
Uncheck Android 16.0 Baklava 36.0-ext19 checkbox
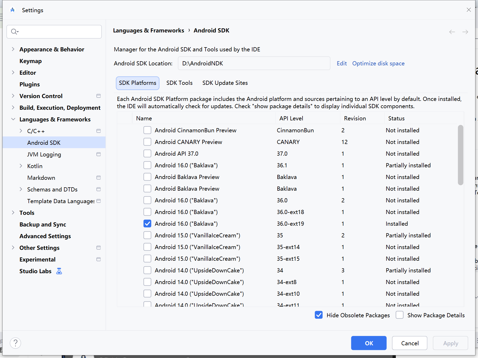click(147, 224)
